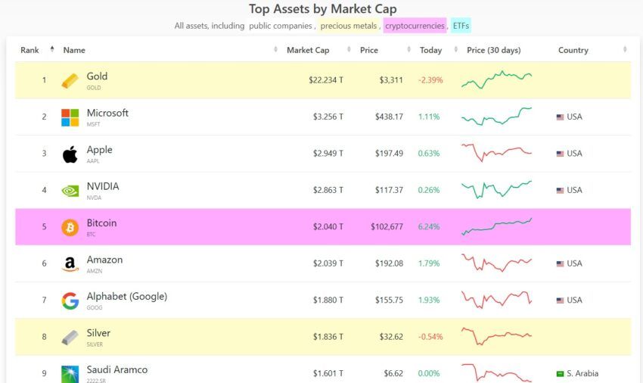Sort by Price column arrows
The height and width of the screenshot is (383, 643).
408,49
